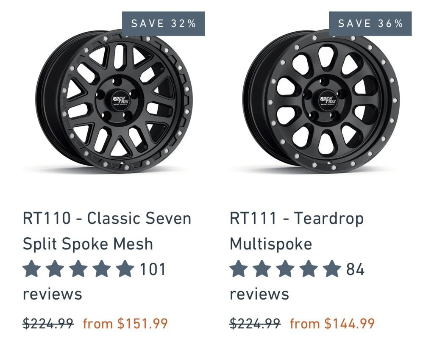Viewport: 434px width, 344px height.
Task: Click fourth star of RT111 rating
Action: (x=309, y=269)
